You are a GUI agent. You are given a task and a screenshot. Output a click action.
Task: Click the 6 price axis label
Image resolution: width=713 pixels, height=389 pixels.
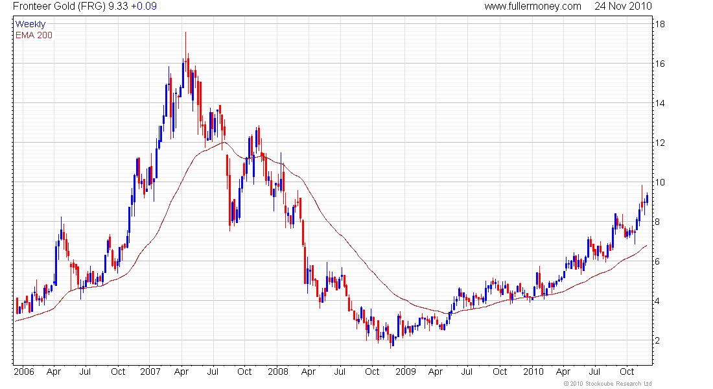pyautogui.click(x=657, y=262)
